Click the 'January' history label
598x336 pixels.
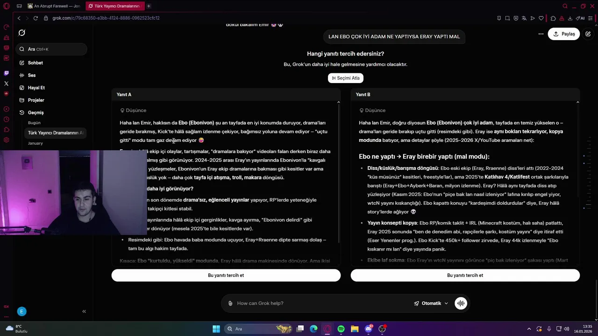[x=35, y=143]
